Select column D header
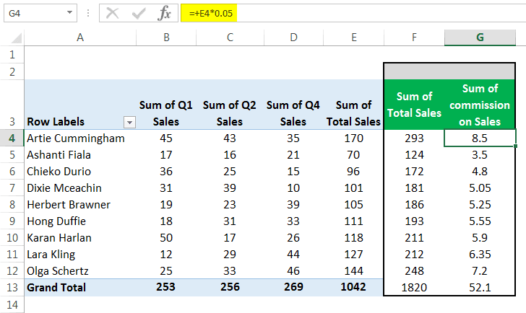 click(293, 38)
